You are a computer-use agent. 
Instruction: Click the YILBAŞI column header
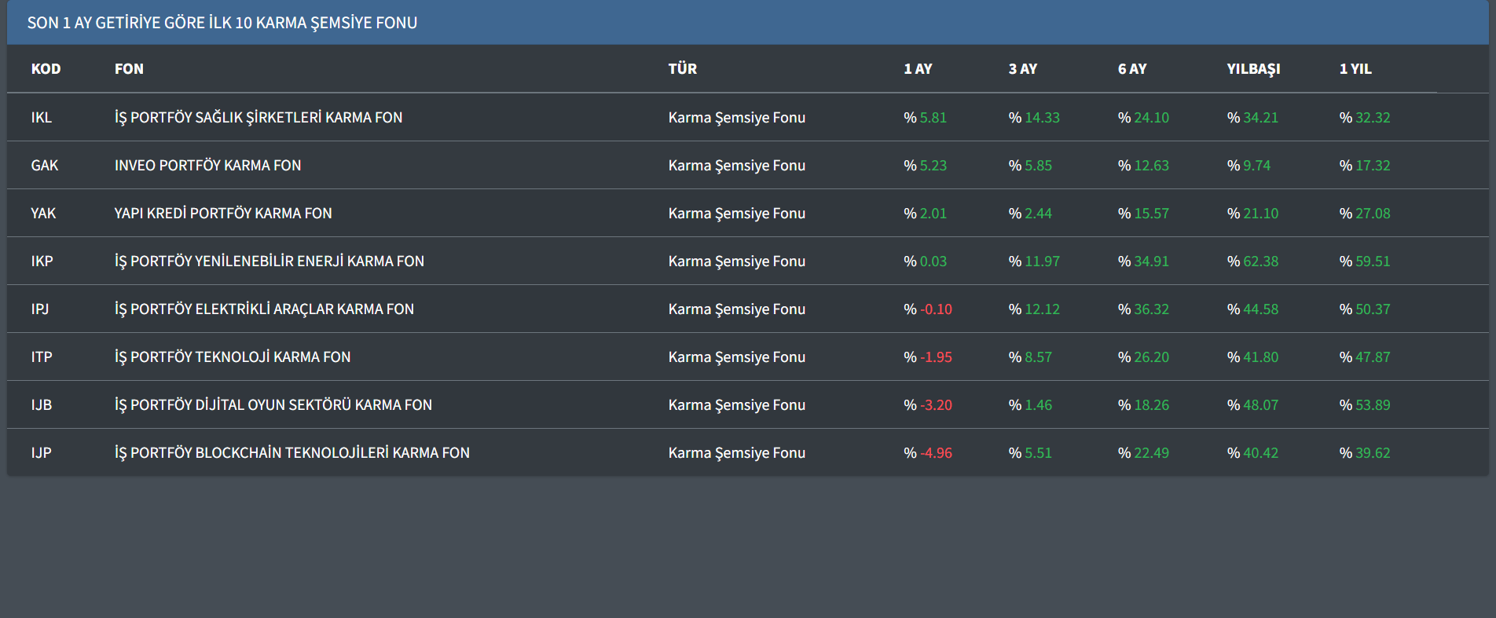coord(1253,69)
